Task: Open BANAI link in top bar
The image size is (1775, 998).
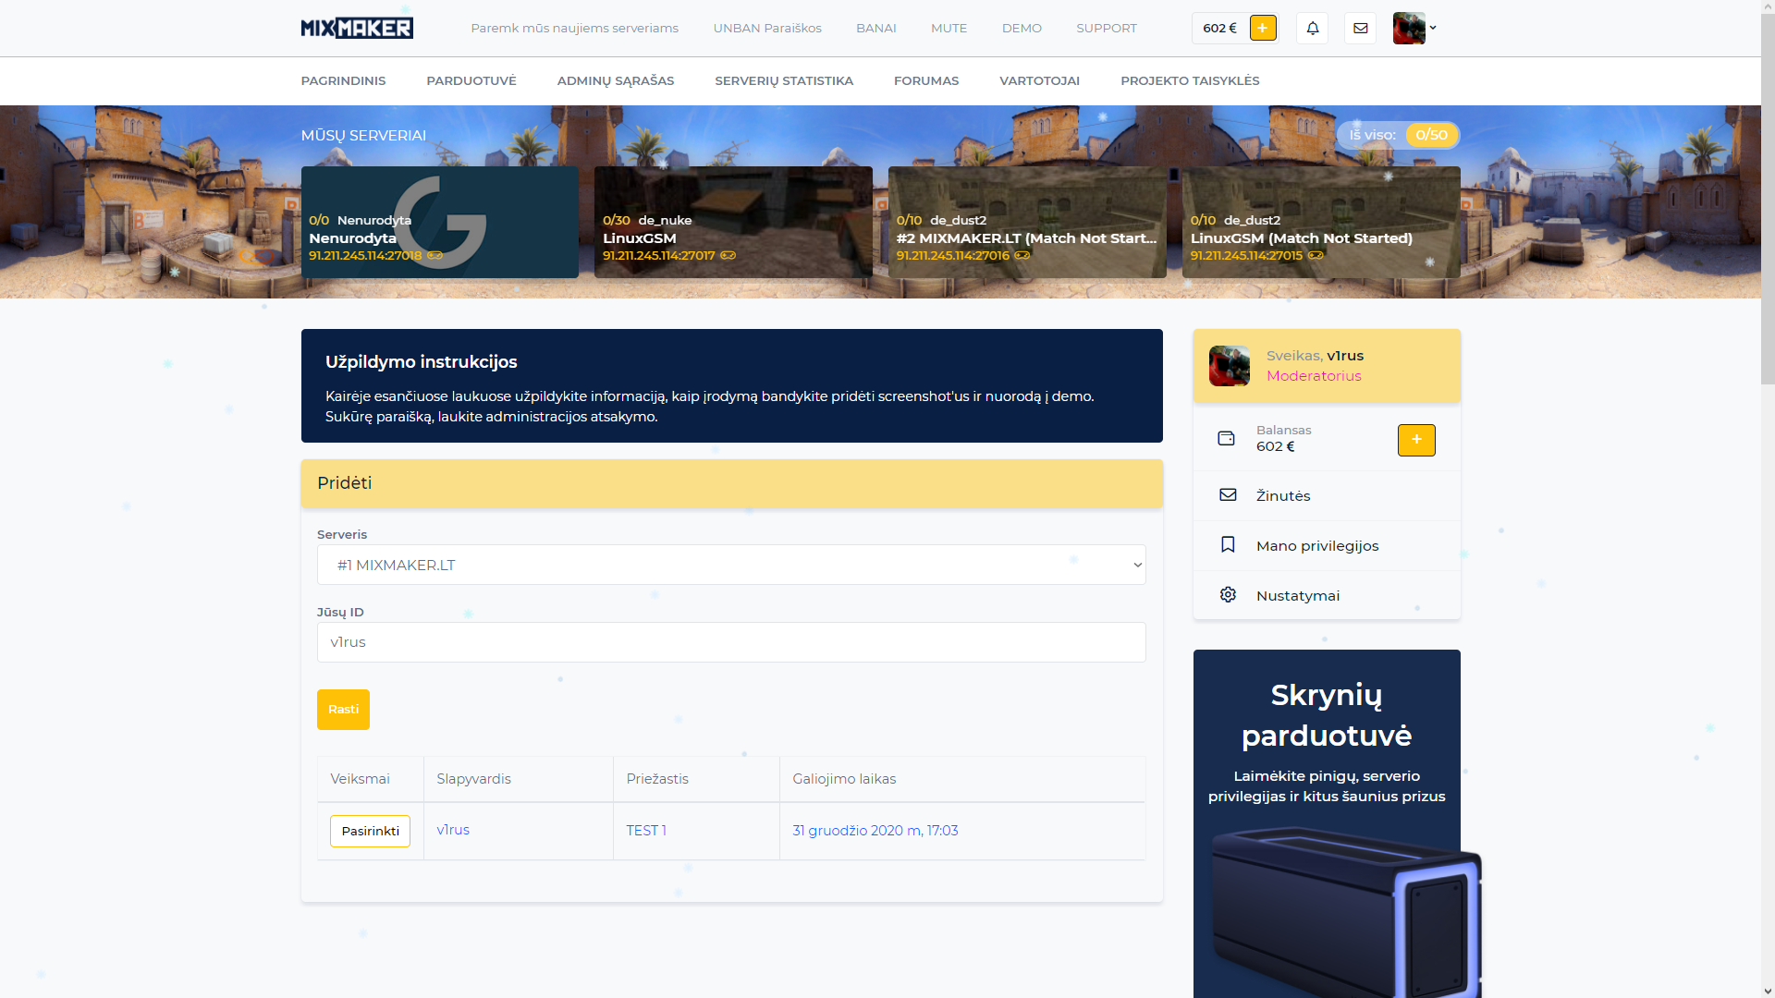Action: click(x=876, y=28)
